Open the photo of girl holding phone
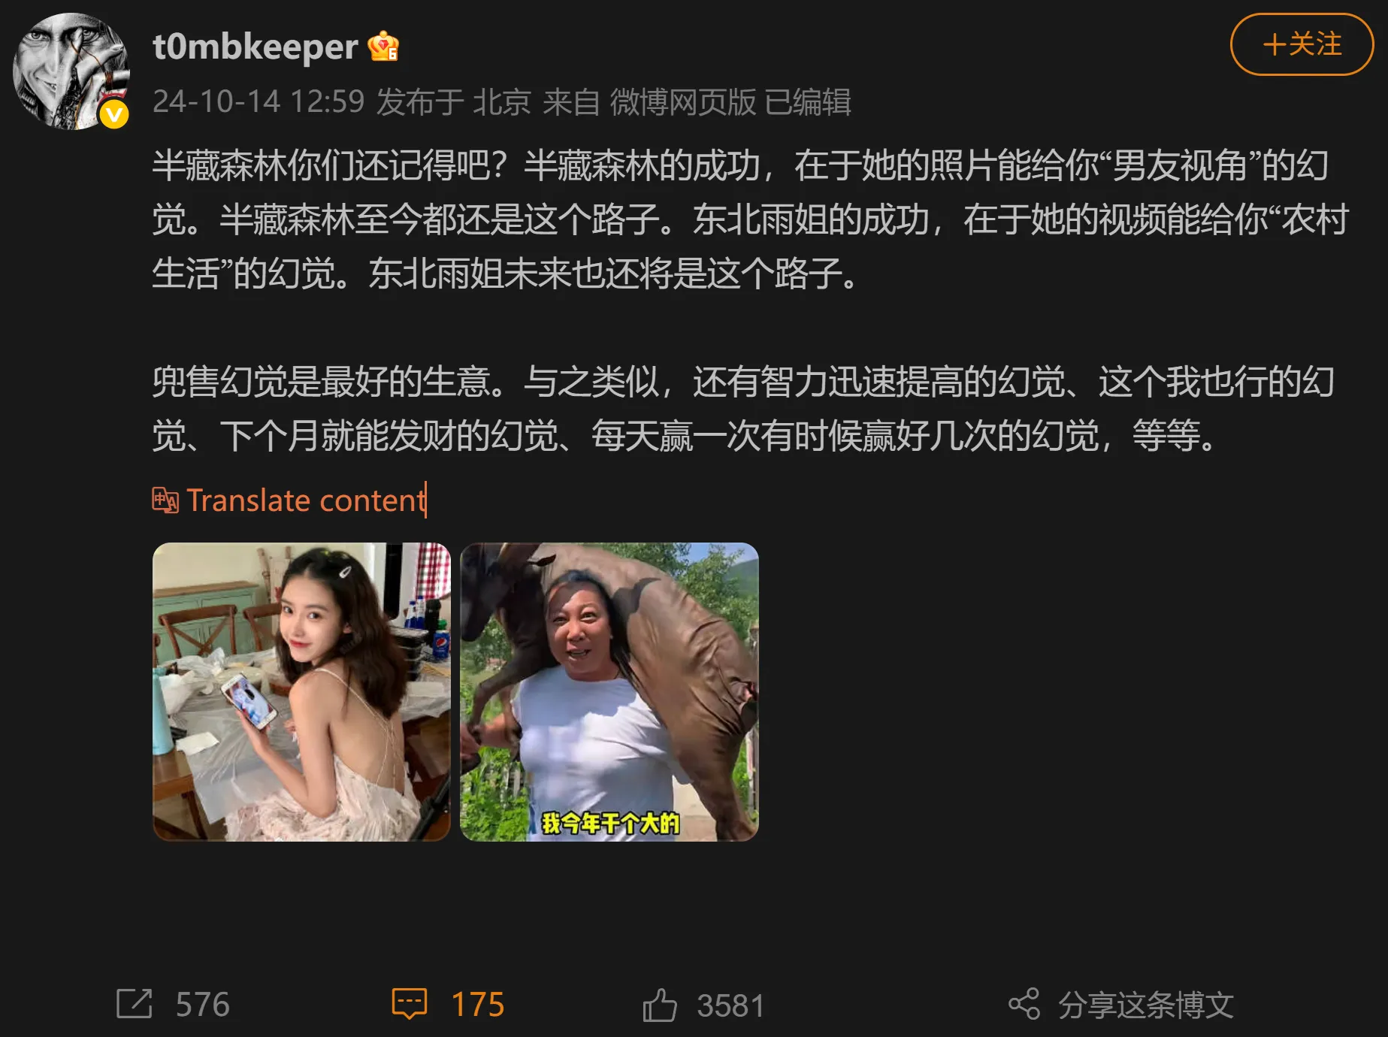The height and width of the screenshot is (1037, 1388). (x=301, y=691)
